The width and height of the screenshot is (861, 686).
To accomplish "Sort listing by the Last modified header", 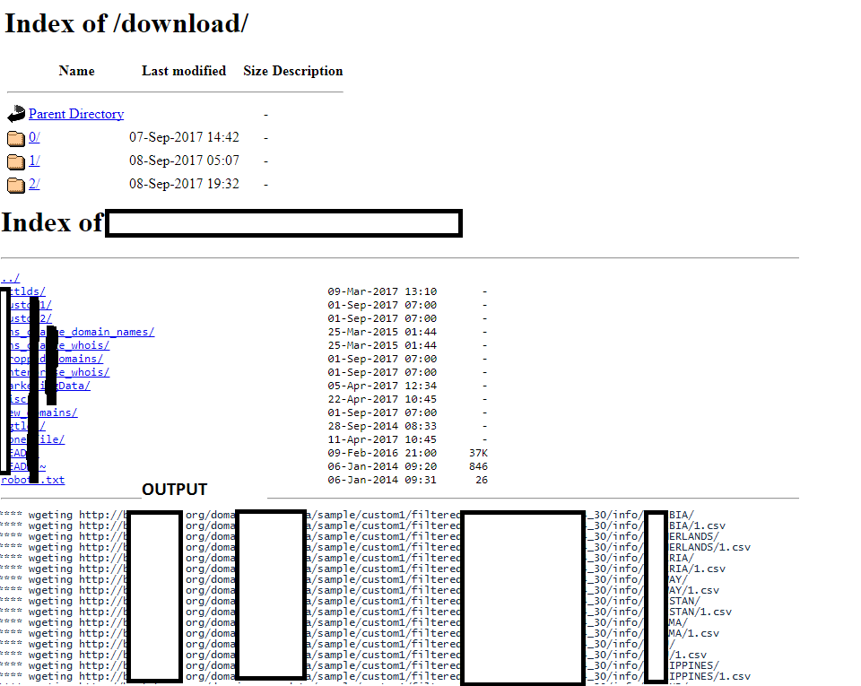I will coord(184,72).
